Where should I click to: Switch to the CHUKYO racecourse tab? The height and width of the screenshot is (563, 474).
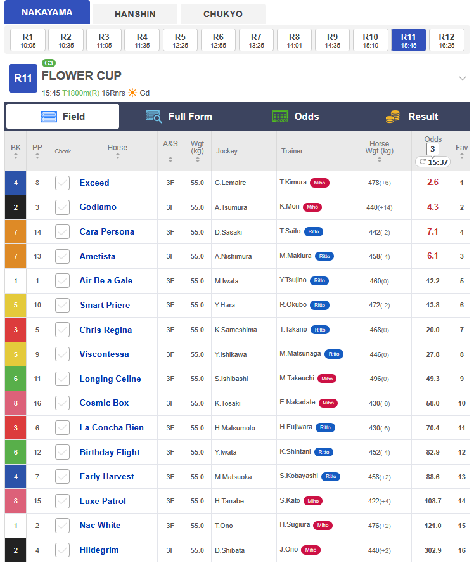coord(223,14)
